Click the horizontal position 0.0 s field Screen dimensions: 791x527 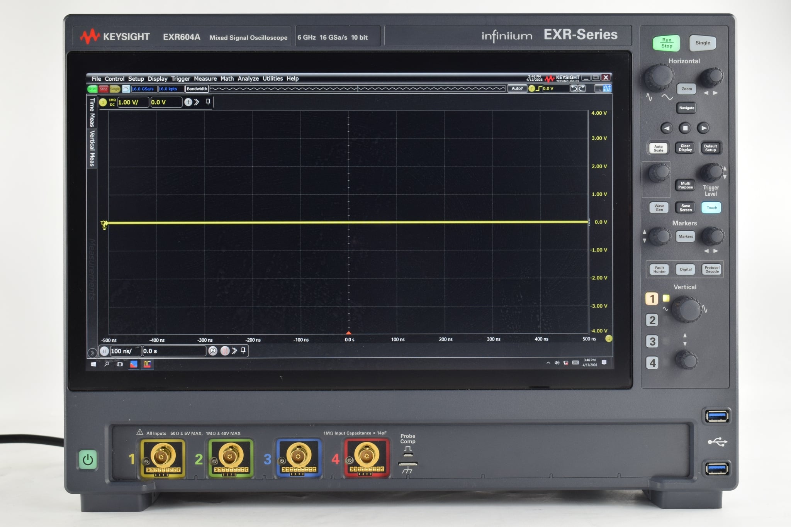[x=174, y=351]
